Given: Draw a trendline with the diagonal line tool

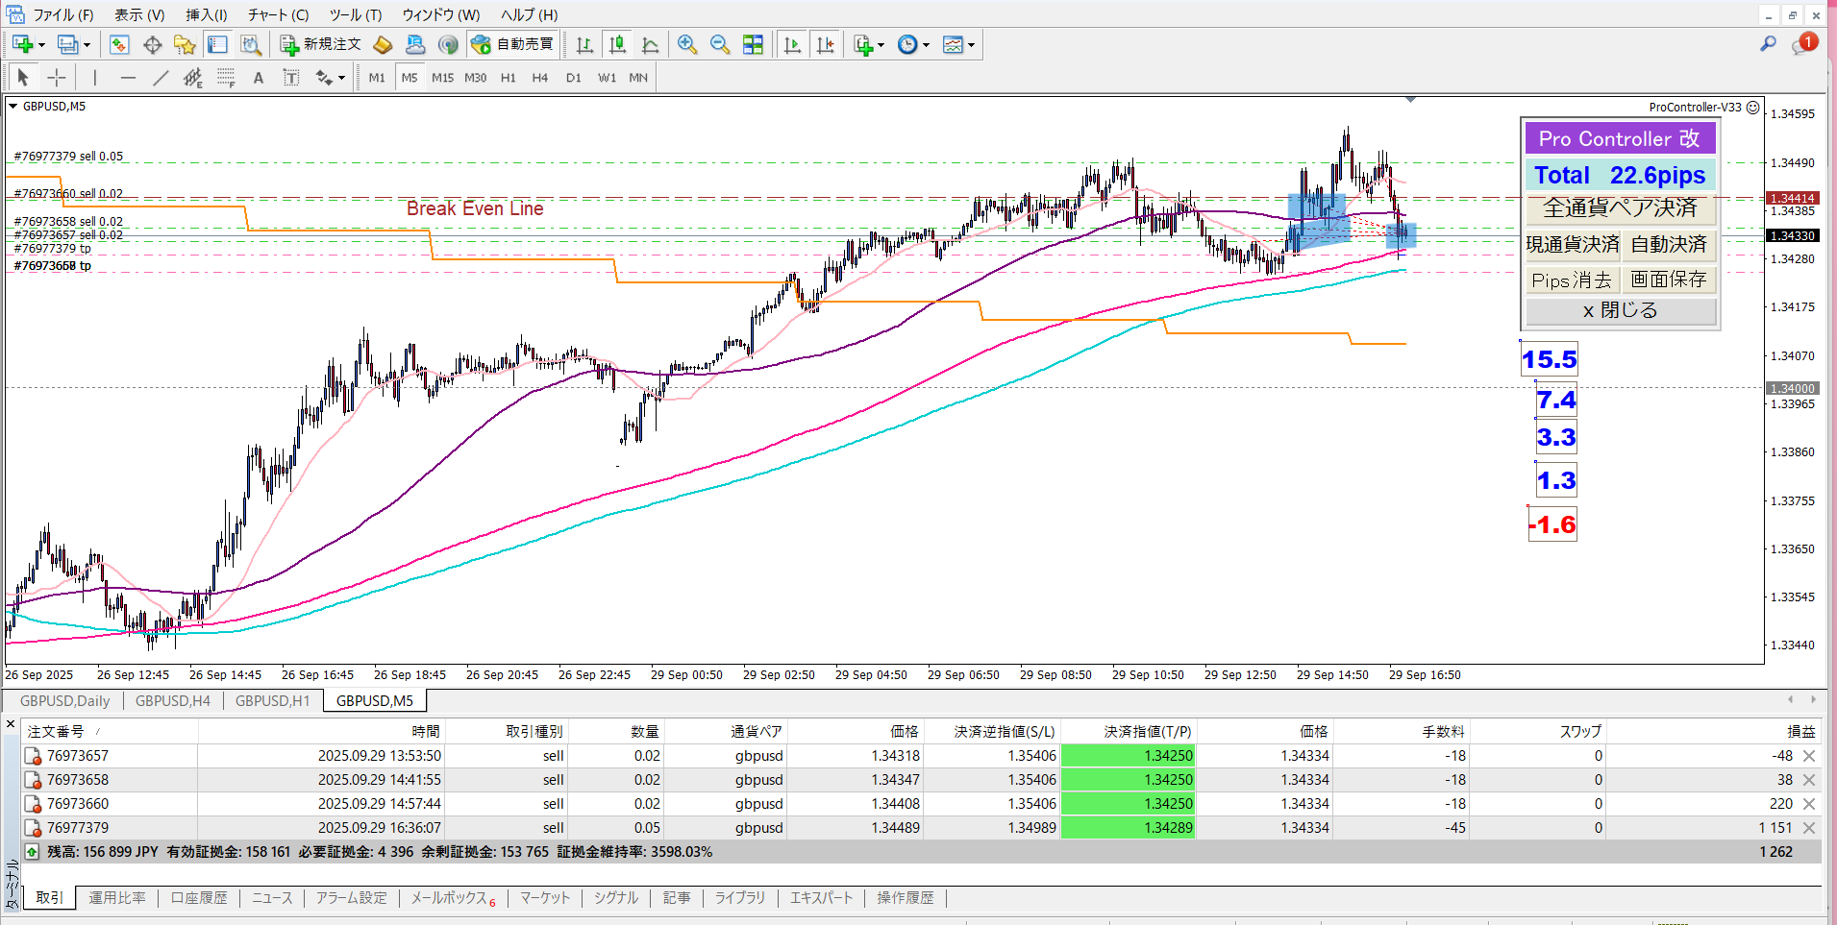Looking at the screenshot, I should click(161, 78).
